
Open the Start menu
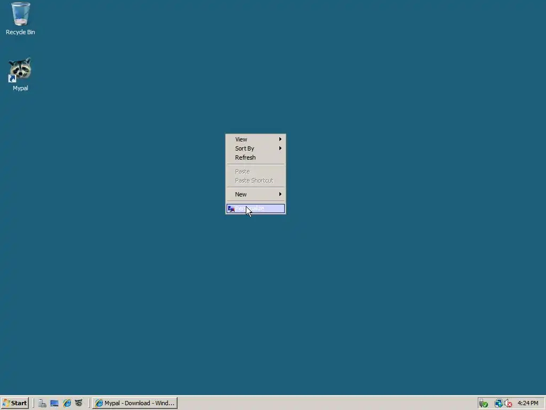click(x=15, y=403)
